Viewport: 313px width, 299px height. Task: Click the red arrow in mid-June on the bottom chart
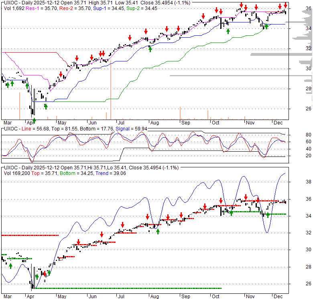(x=102, y=234)
